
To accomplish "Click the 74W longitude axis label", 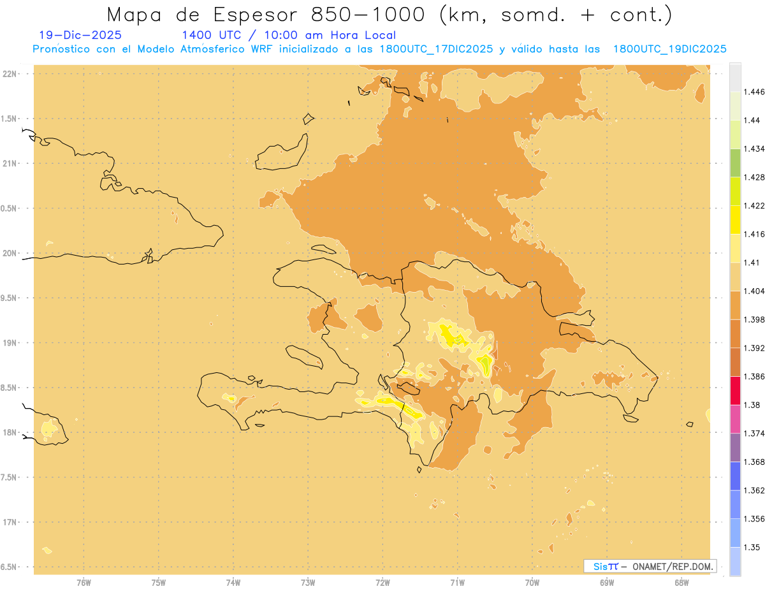I will pos(233,583).
